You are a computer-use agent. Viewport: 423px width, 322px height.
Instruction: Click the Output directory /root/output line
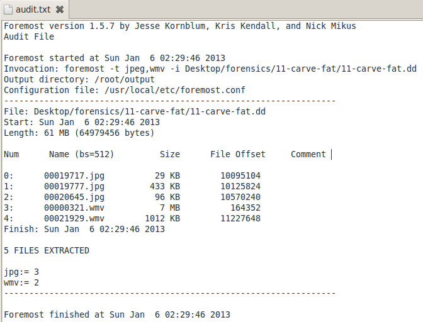[79, 79]
